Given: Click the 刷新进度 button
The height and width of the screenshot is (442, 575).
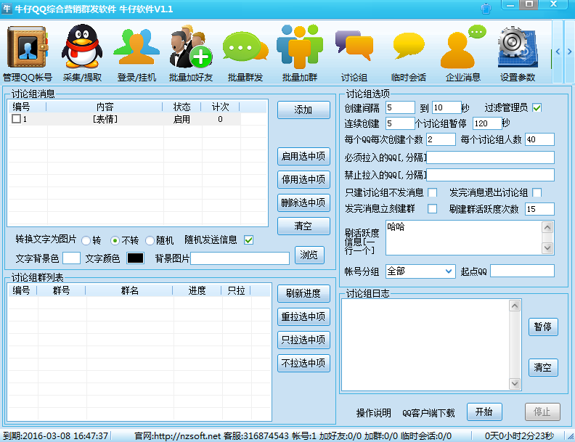Looking at the screenshot, I should (303, 293).
